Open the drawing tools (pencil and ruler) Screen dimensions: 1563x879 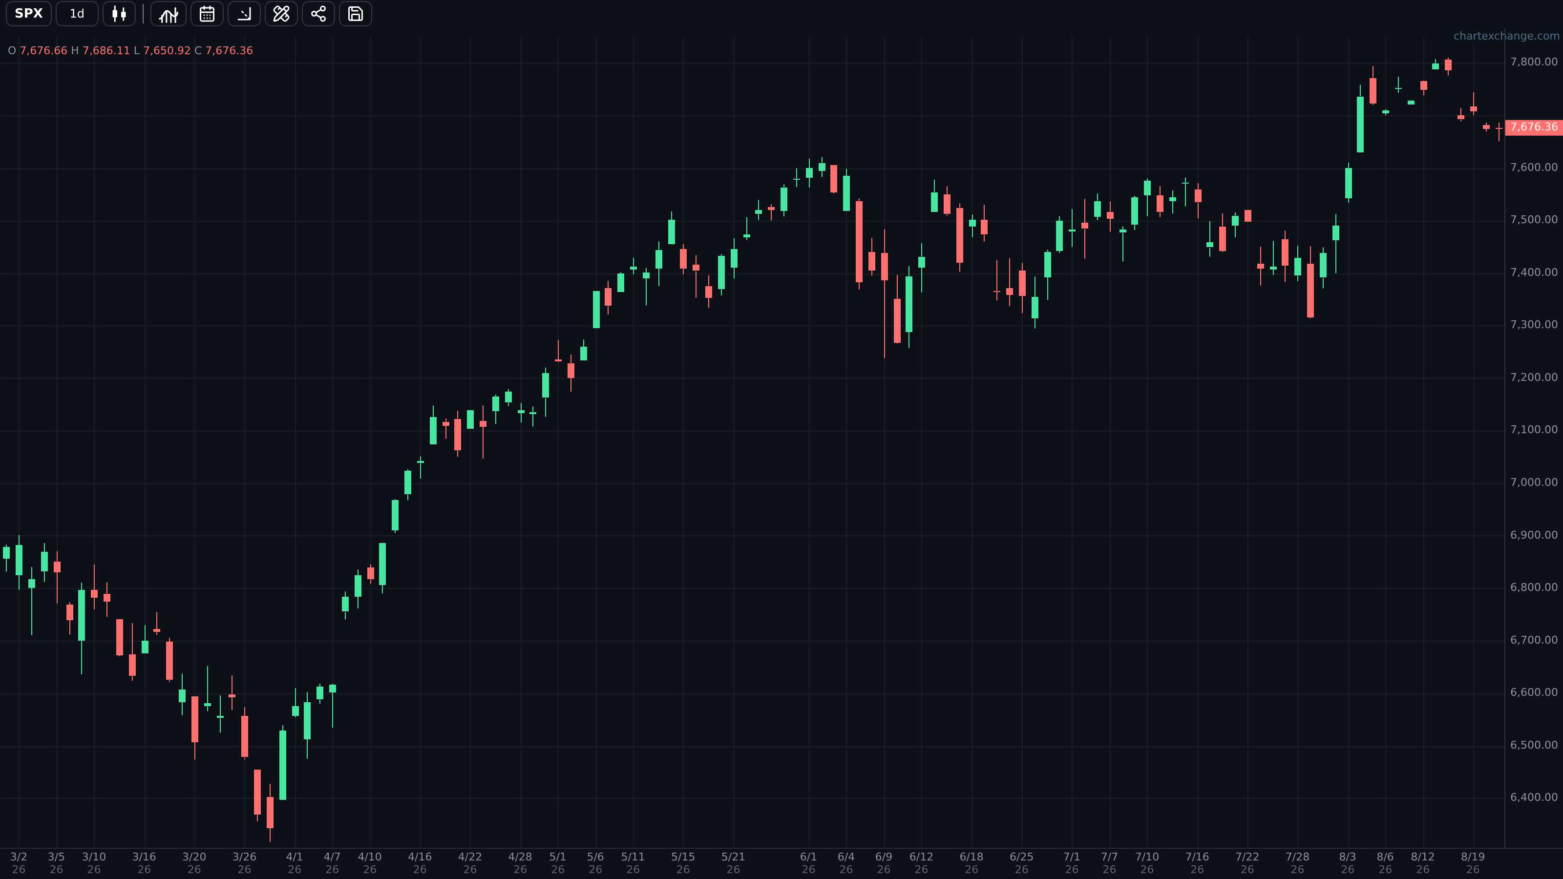(281, 13)
